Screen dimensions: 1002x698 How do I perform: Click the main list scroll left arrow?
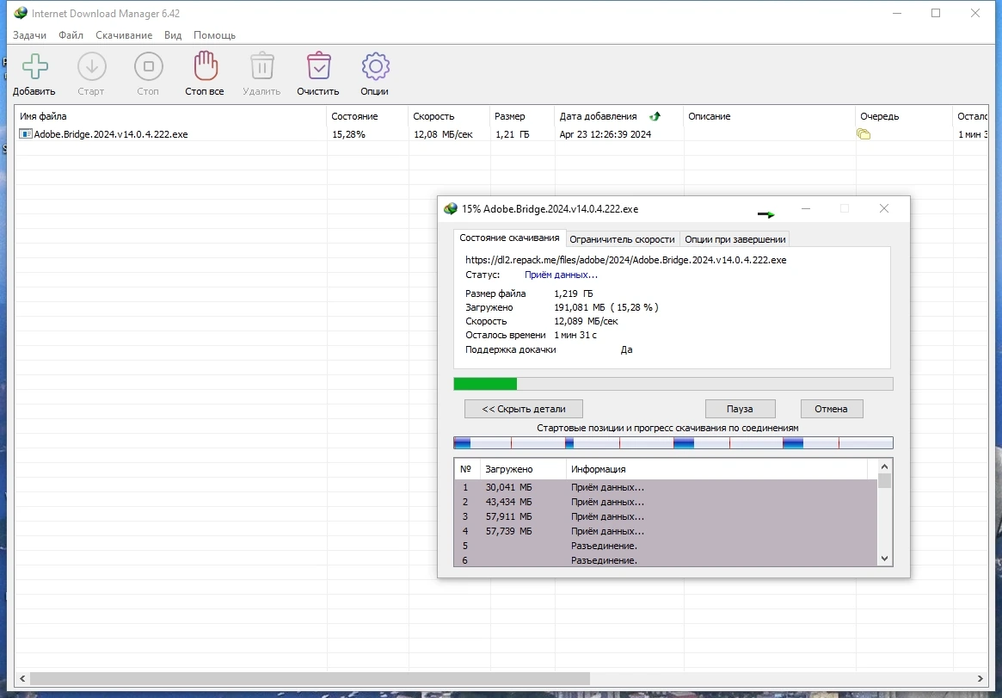tap(22, 678)
